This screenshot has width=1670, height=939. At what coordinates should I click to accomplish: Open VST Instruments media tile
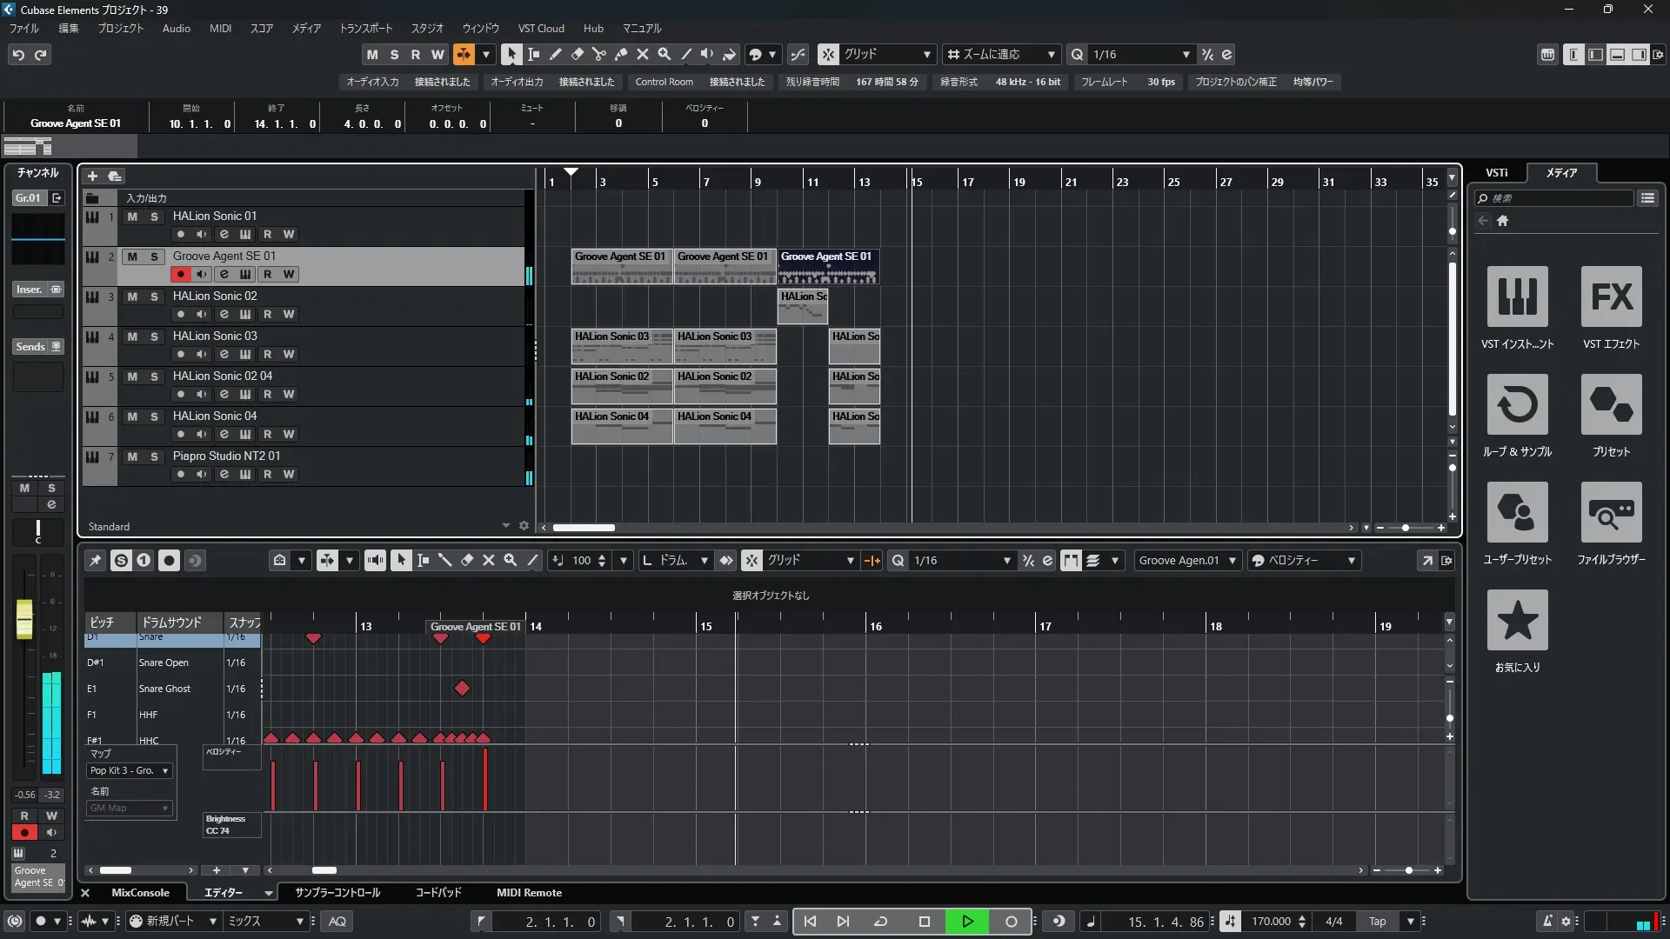pos(1517,297)
